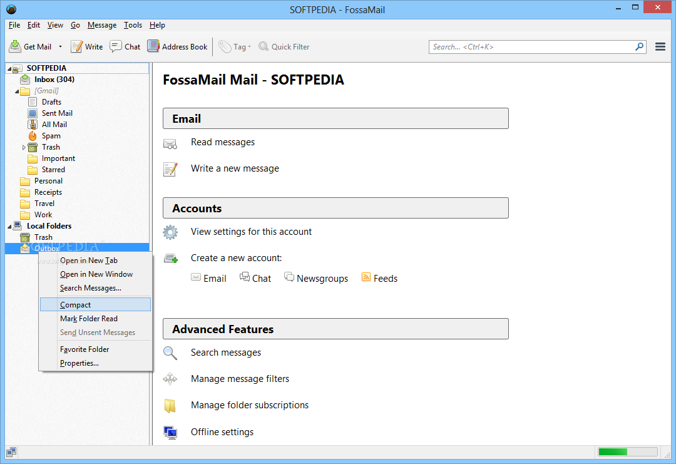
Task: Expand the Gmail Trash folder
Action: coord(24,148)
